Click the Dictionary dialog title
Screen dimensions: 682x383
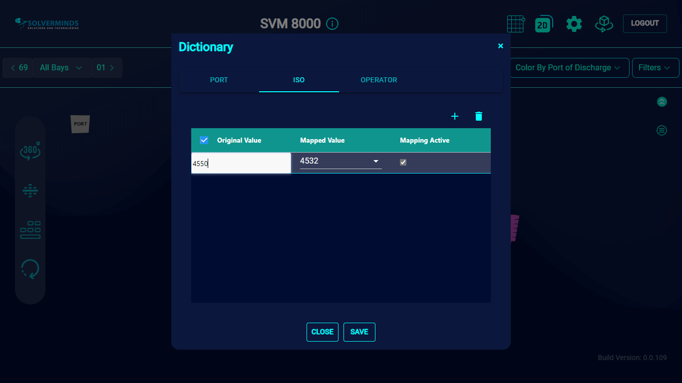coord(206,47)
